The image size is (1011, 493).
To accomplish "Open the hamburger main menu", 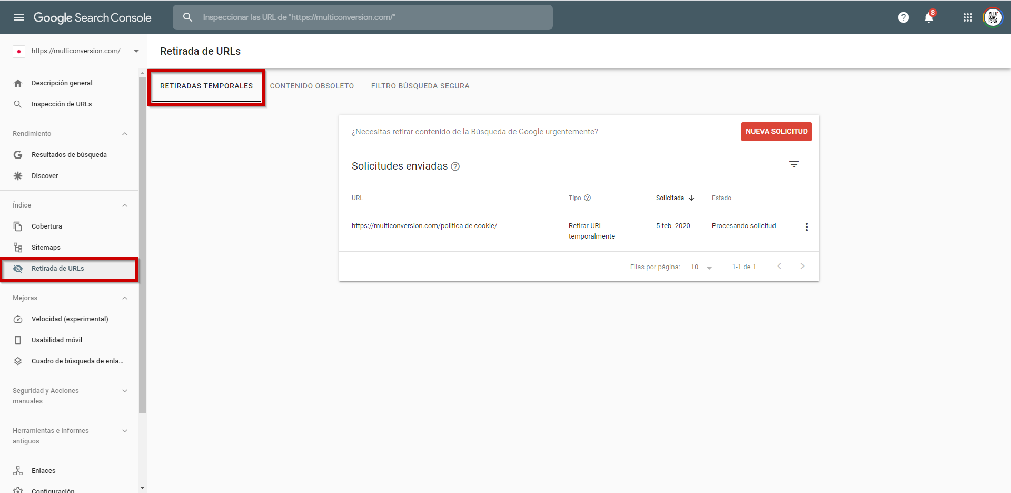I will coord(19,17).
